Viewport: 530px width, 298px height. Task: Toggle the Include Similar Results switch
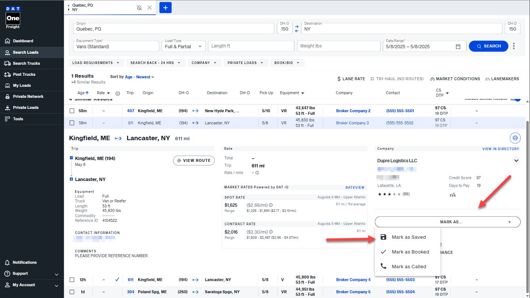(516, 99)
